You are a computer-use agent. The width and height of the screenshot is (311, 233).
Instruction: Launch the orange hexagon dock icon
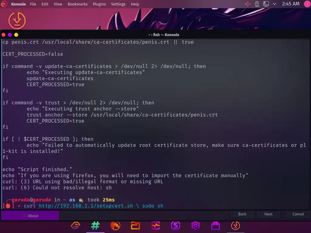pyautogui.click(x=75, y=226)
